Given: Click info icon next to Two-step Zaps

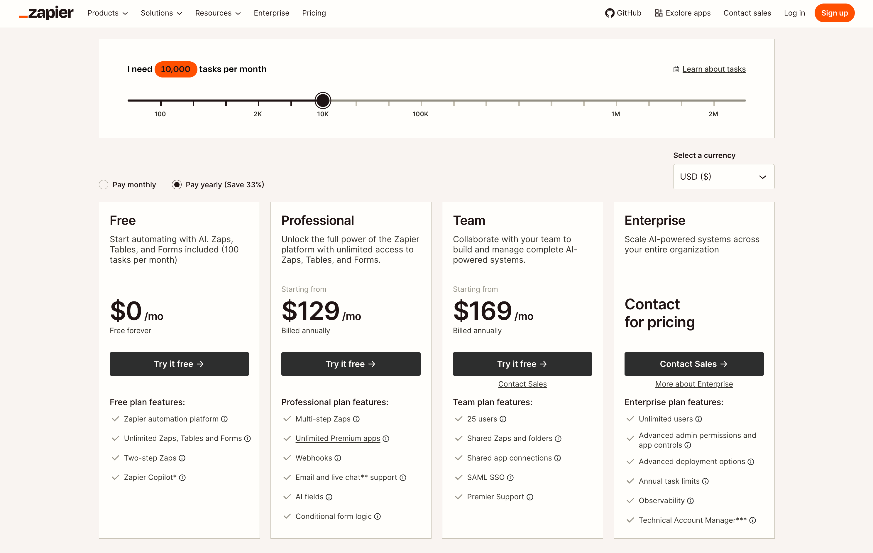Looking at the screenshot, I should coord(182,458).
